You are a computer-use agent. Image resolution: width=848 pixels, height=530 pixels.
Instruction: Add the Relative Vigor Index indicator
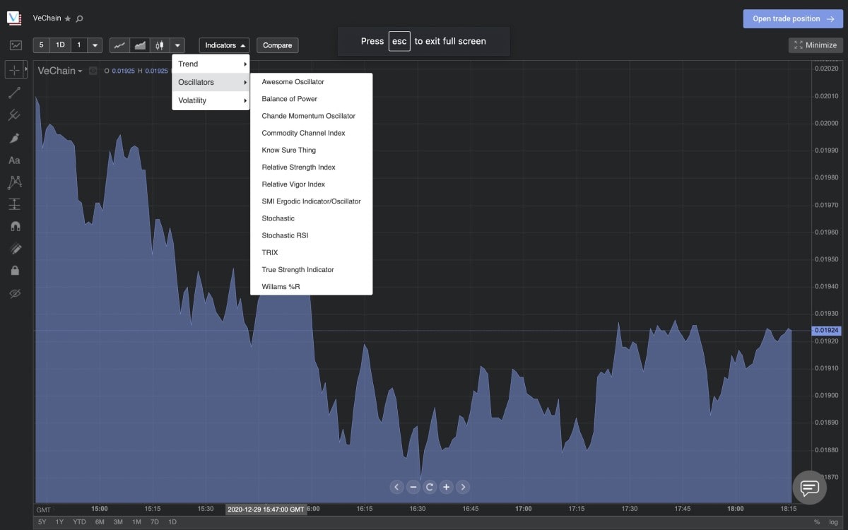pos(311,184)
